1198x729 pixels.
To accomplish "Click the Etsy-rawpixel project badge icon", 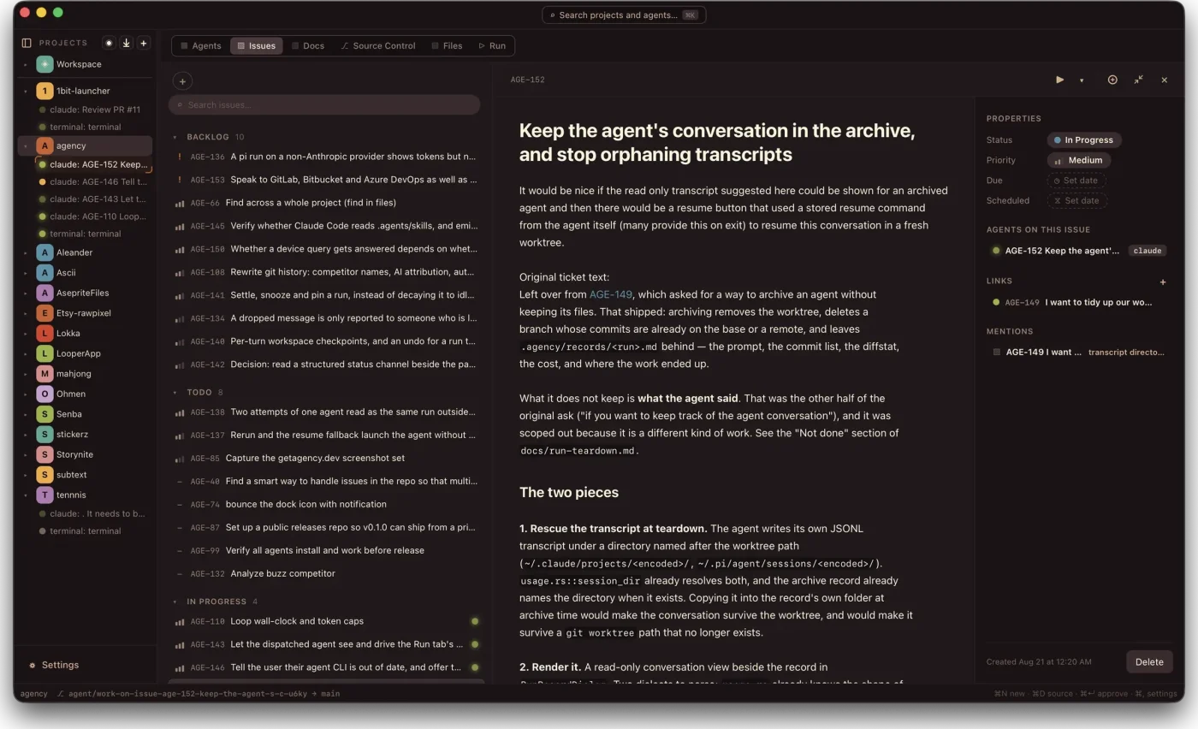I will click(x=44, y=313).
